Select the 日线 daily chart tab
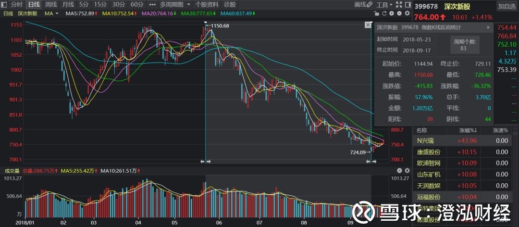This screenshot has height=227, width=519. click(34, 5)
